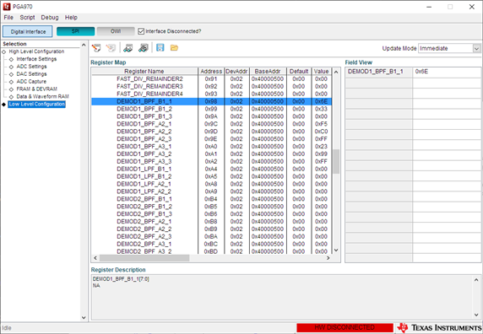Click the Address column header

point(211,72)
